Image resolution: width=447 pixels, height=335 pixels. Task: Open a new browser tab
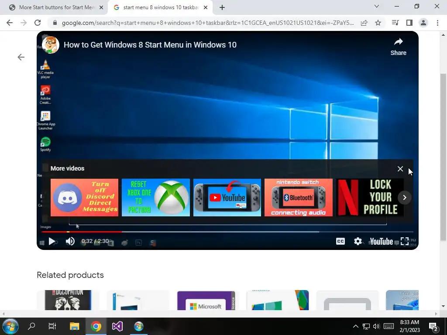coord(222,8)
